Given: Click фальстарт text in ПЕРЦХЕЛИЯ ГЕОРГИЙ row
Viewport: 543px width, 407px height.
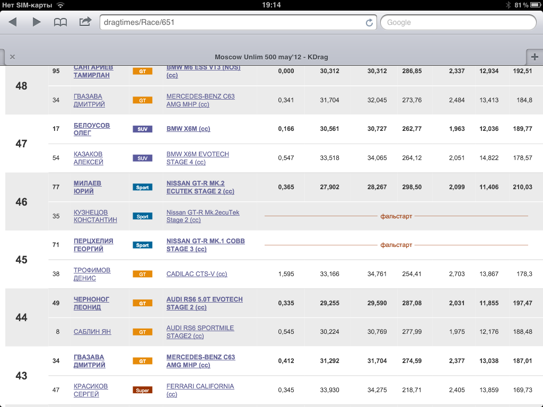Looking at the screenshot, I should point(396,245).
